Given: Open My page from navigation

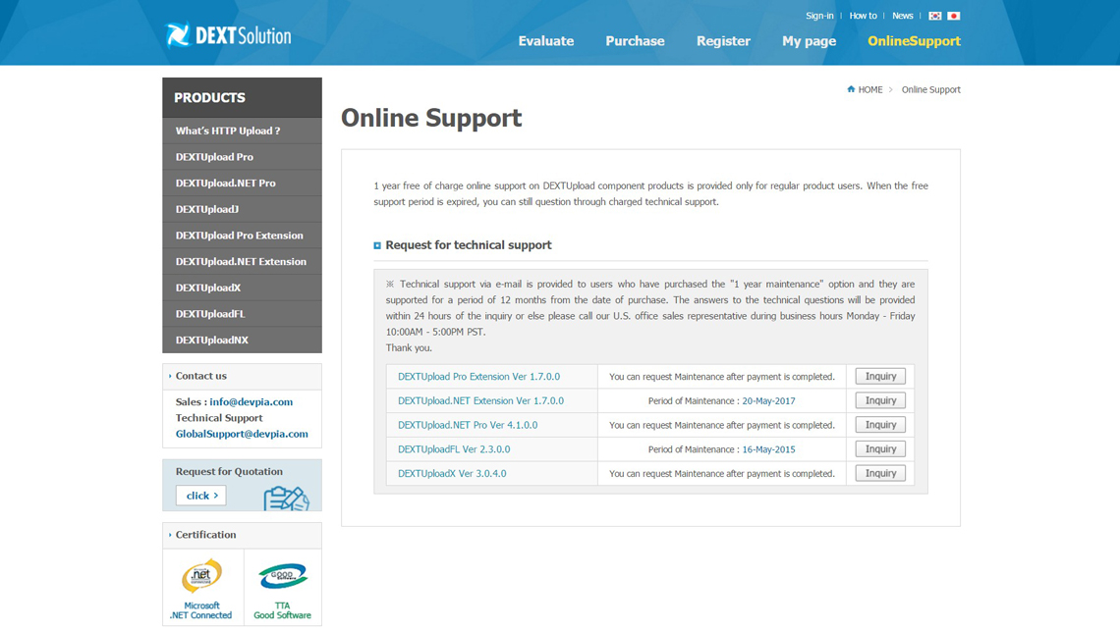Looking at the screenshot, I should [809, 41].
